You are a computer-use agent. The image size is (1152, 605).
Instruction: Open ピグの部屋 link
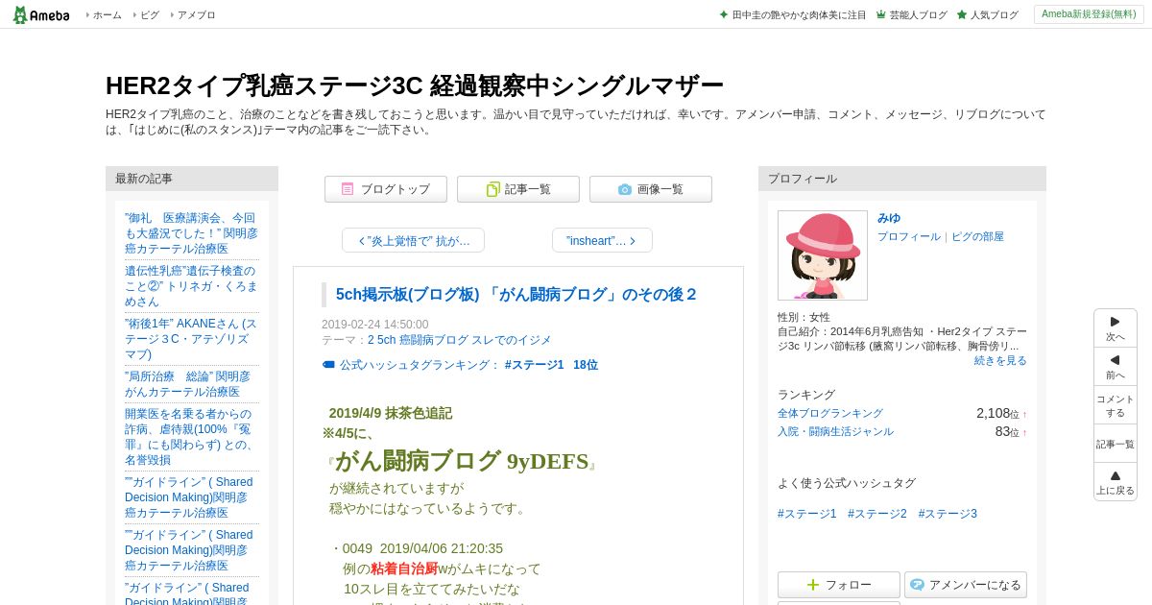coord(977,236)
